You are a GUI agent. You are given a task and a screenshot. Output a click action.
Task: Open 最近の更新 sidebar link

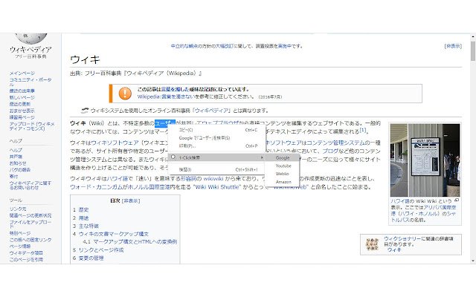click(x=20, y=104)
